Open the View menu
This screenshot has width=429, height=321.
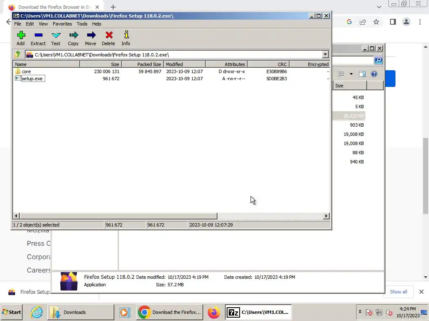43,24
